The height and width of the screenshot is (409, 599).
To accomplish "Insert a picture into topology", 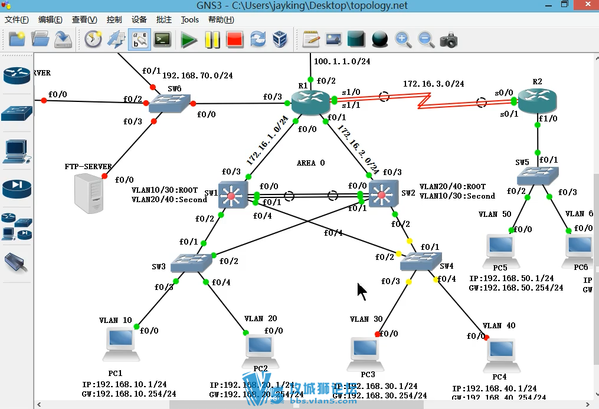I will [333, 39].
